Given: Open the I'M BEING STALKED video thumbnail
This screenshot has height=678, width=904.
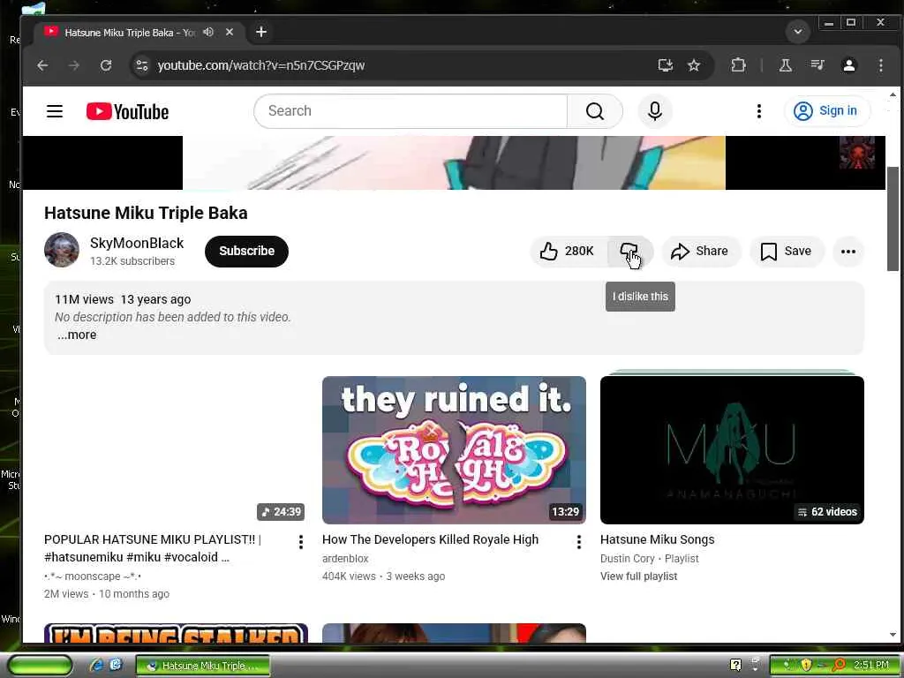Looking at the screenshot, I should pos(176,633).
